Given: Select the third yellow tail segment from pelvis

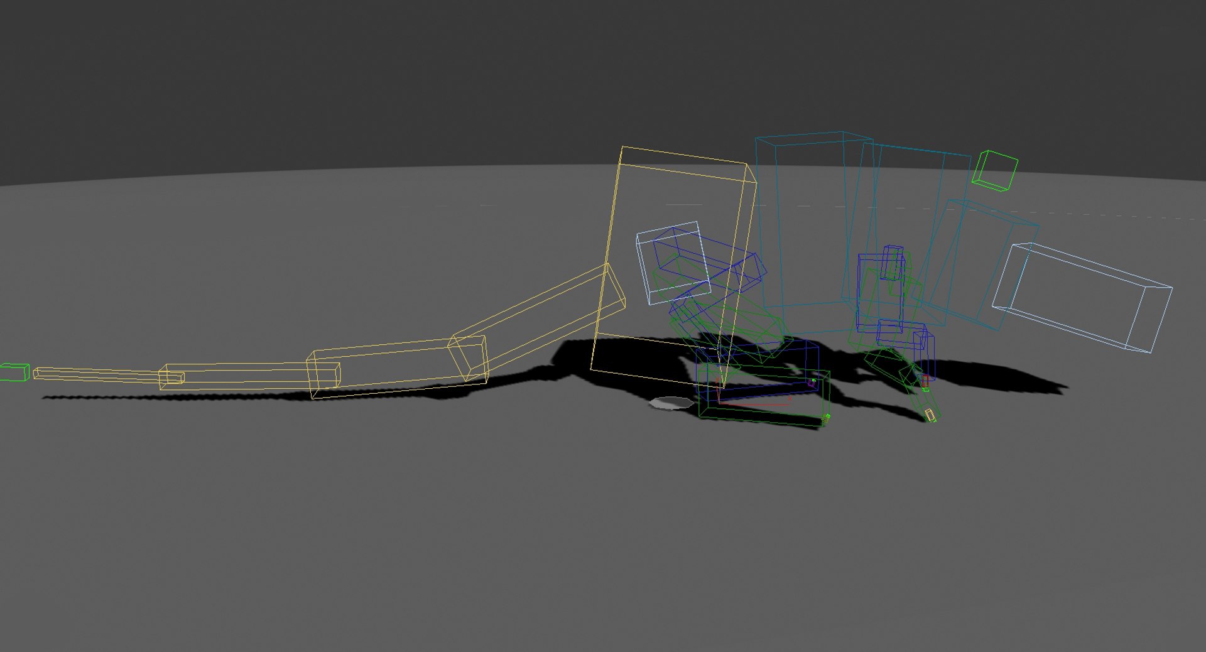Looking at the screenshot, I should (x=250, y=375).
